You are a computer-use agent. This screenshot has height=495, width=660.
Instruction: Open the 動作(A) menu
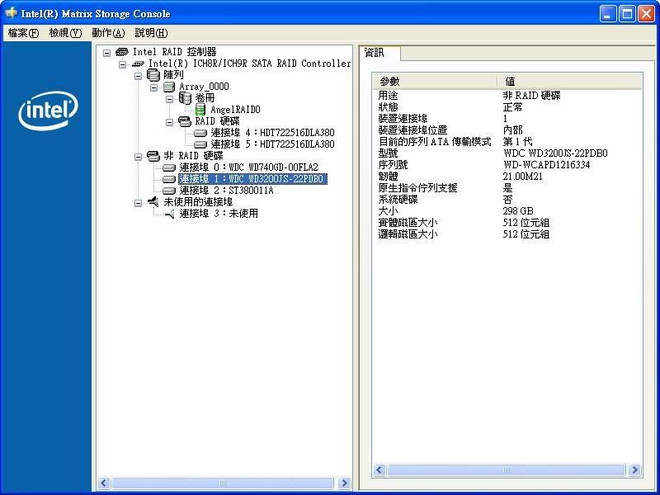108,33
